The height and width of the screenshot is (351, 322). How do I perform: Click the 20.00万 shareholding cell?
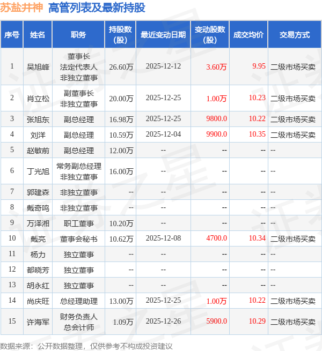tap(121, 99)
